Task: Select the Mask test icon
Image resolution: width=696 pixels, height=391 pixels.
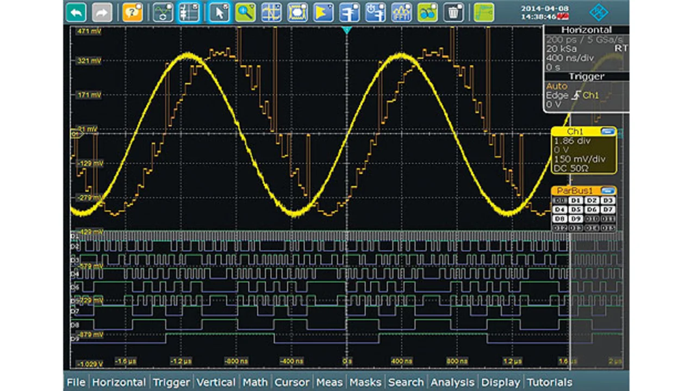Action: pyautogui.click(x=297, y=12)
